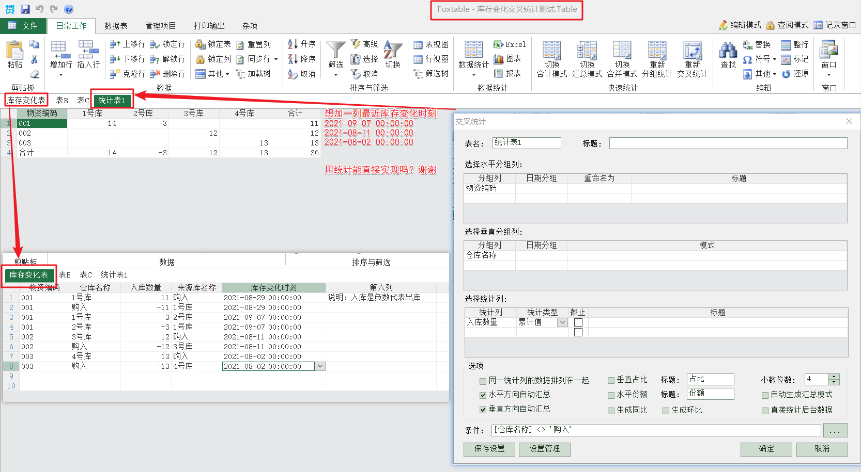The width and height of the screenshot is (861, 472).
Task: Click the 保存设置 button
Action: (x=489, y=449)
